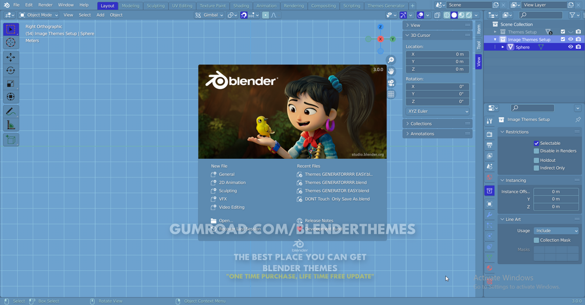Expand the View panel in sidebar

438,26
